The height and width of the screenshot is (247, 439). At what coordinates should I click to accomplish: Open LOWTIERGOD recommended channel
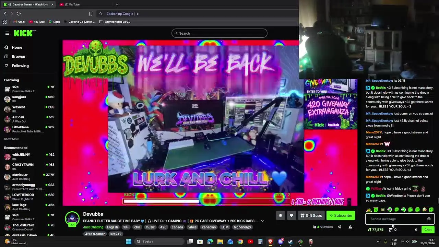click(29, 197)
